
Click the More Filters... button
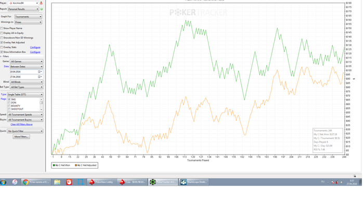click(21, 137)
